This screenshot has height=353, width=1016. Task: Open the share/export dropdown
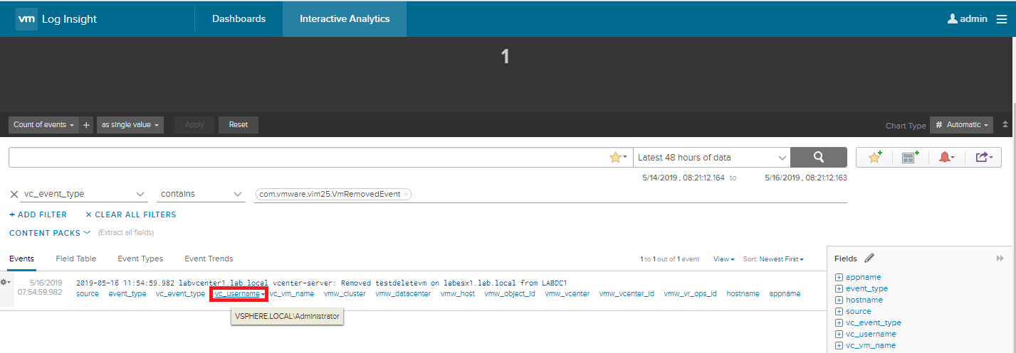(x=984, y=158)
